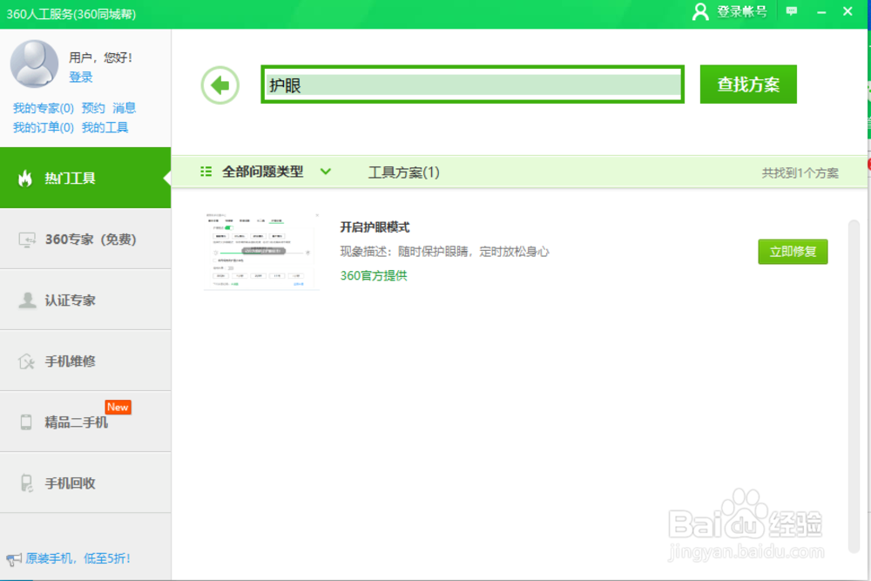Click the 登录 link under 用户，您好!

coord(81,77)
